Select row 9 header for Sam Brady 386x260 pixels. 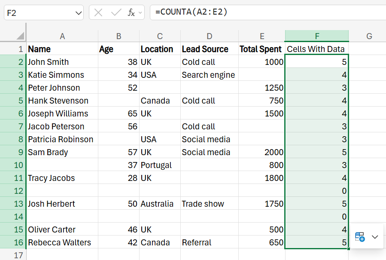click(13, 152)
